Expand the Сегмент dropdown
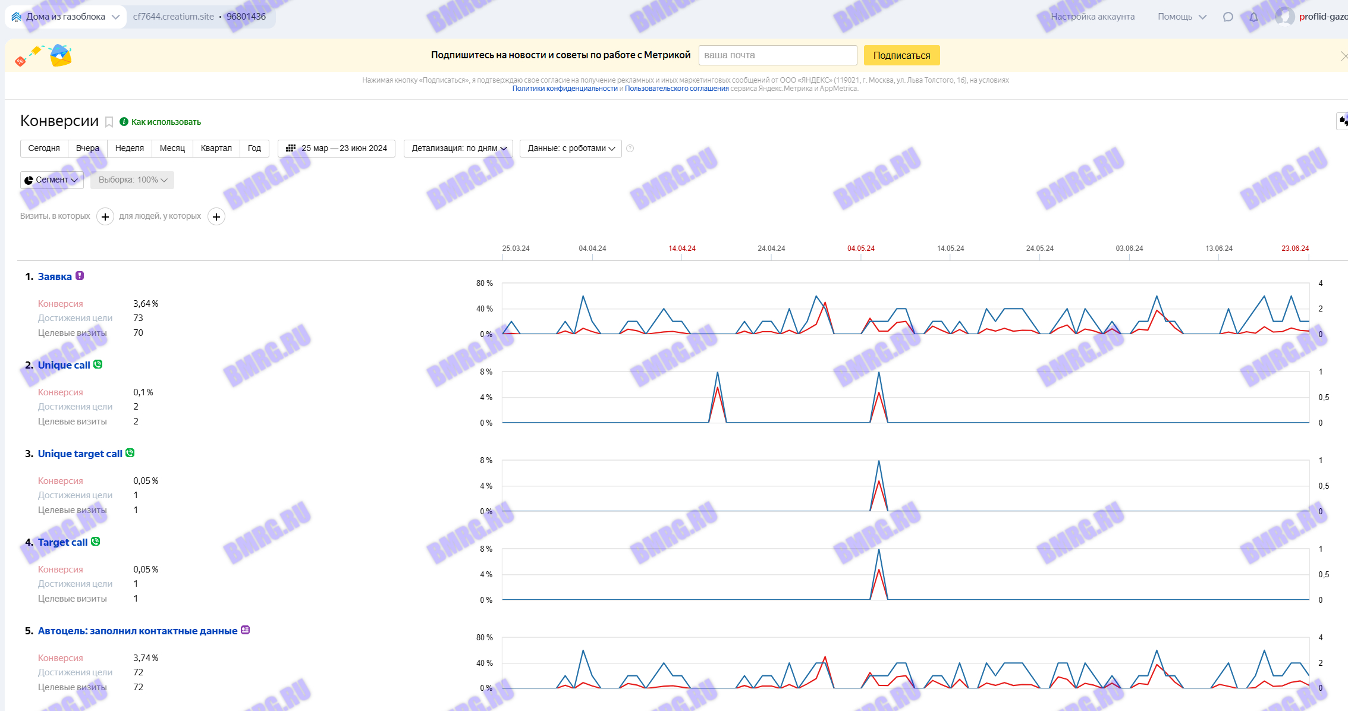The width and height of the screenshot is (1348, 711). 52,180
